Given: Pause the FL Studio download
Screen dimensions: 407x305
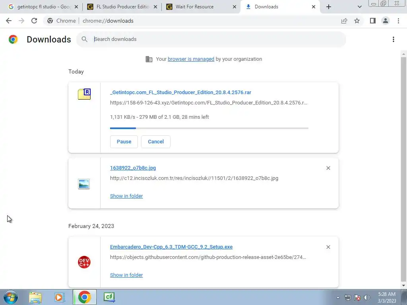Looking at the screenshot, I should pyautogui.click(x=124, y=142).
